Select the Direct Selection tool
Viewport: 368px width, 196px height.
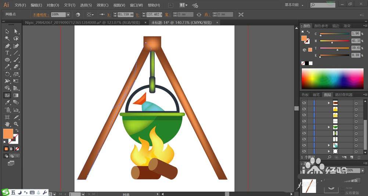pyautogui.click(x=16, y=32)
